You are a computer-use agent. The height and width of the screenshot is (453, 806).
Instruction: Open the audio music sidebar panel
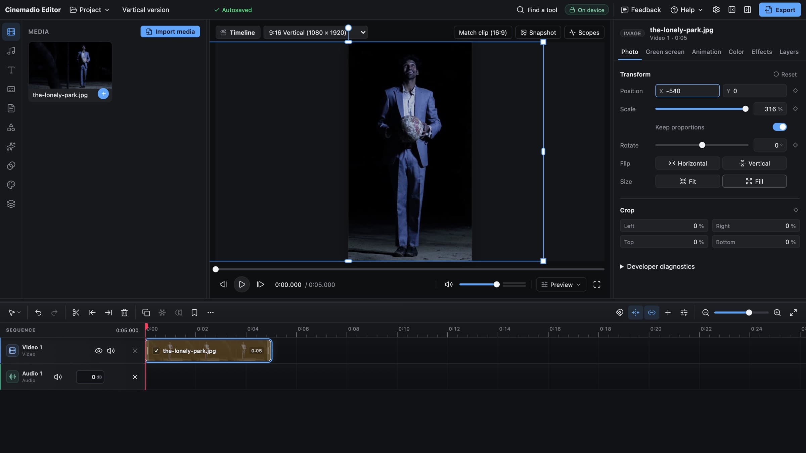coord(11,51)
